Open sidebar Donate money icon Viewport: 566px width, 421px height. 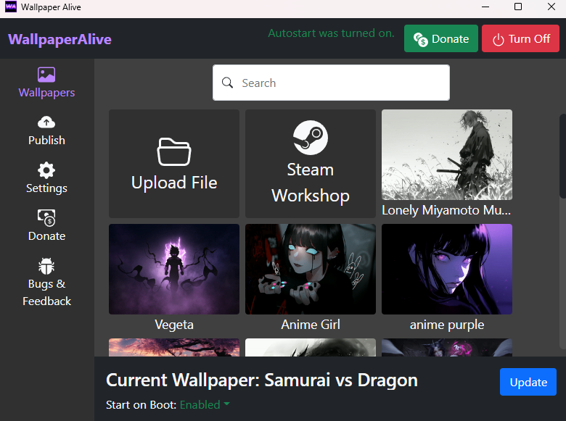tap(46, 217)
